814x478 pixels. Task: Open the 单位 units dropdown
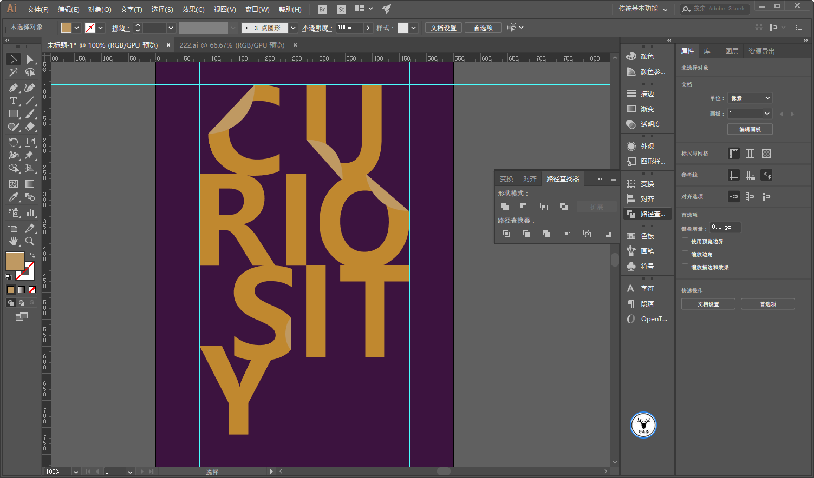(750, 98)
